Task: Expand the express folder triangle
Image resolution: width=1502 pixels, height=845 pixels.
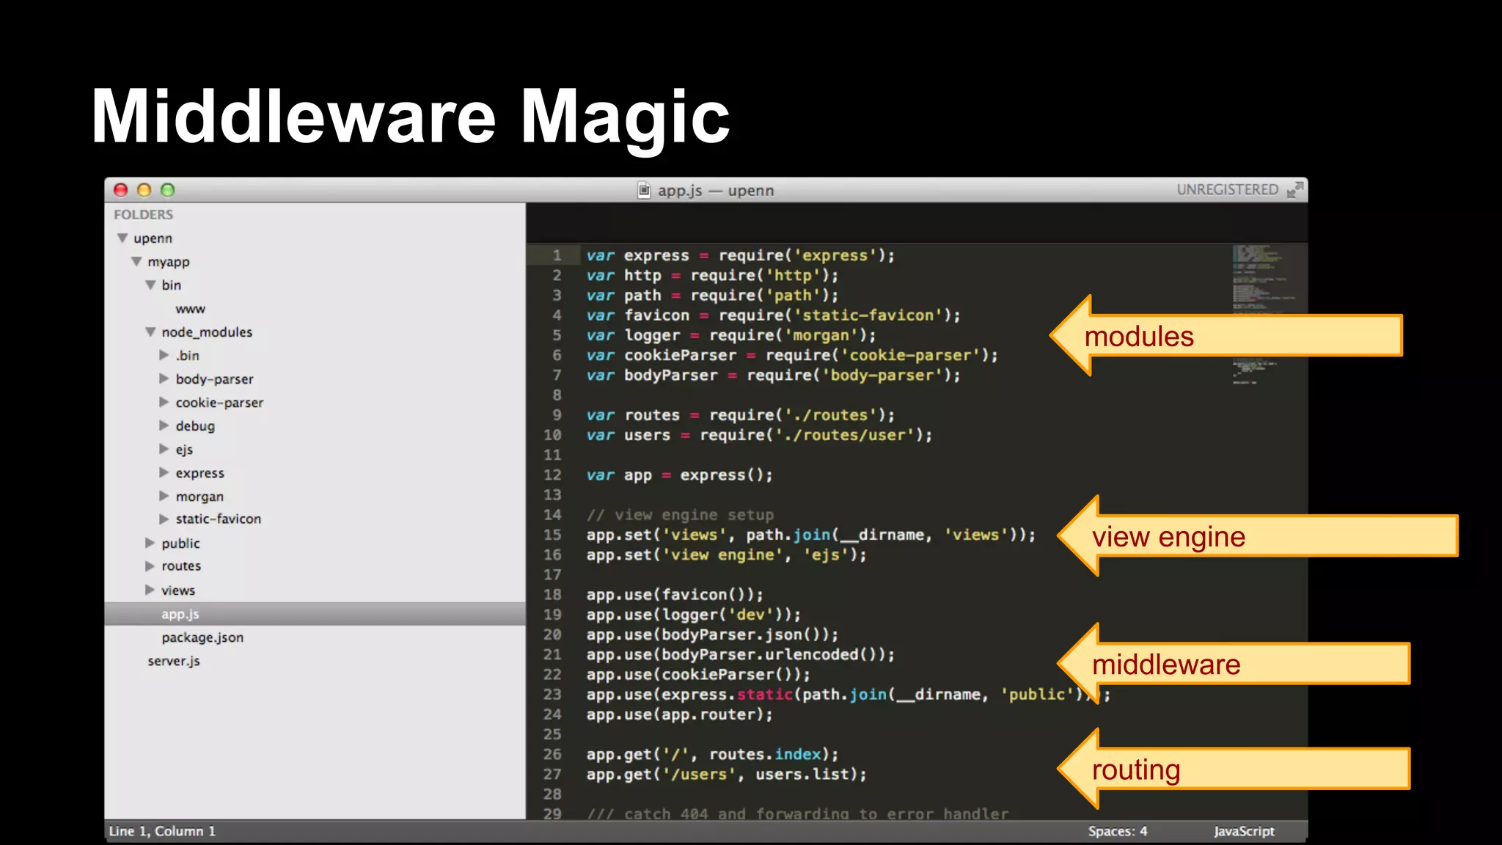Action: [x=164, y=472]
